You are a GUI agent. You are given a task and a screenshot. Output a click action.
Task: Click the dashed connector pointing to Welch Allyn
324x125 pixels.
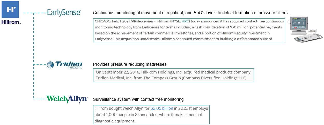pos(40,98)
